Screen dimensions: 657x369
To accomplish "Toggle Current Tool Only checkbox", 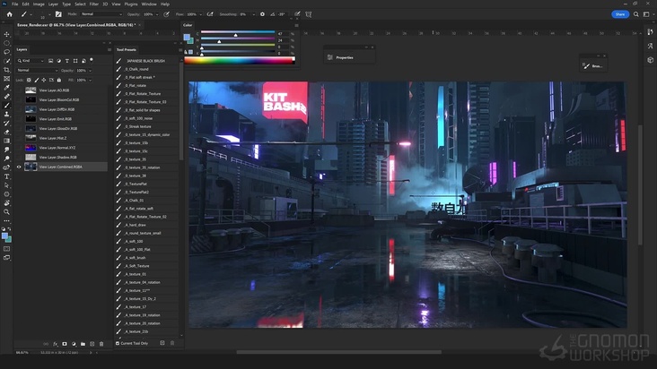I will [x=118, y=344].
